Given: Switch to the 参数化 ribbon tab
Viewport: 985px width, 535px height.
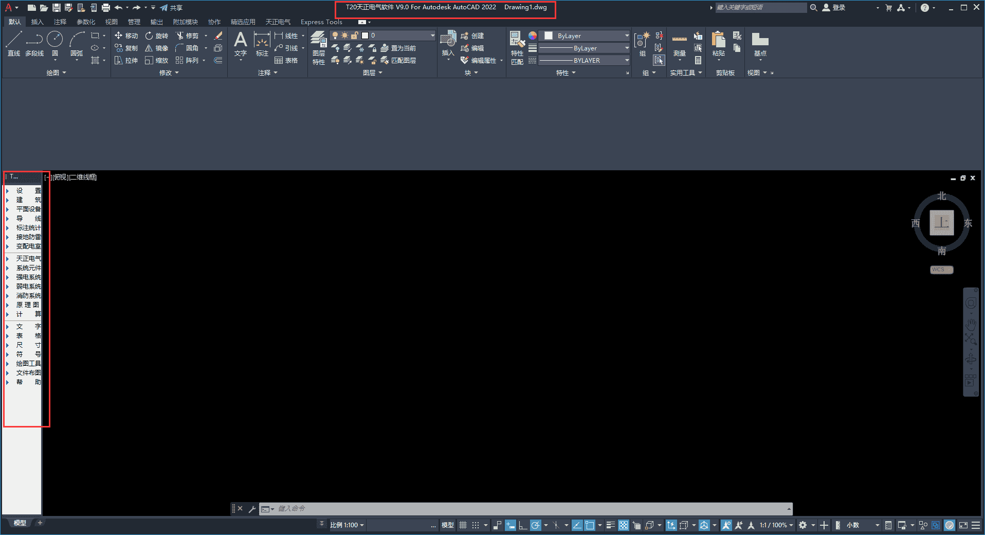Looking at the screenshot, I should pyautogui.click(x=86, y=22).
